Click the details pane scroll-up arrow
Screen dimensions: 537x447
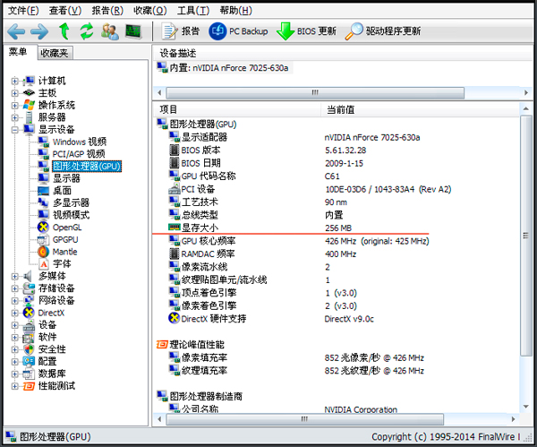coord(525,109)
